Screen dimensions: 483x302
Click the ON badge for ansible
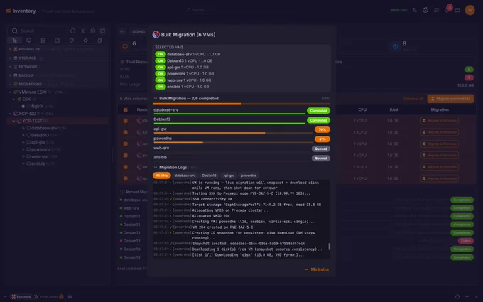coord(161,87)
